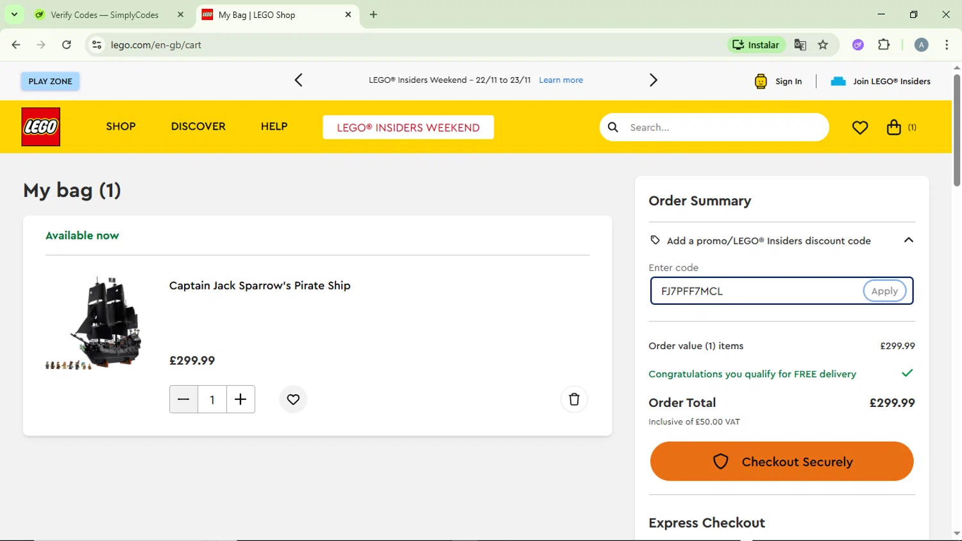The height and width of the screenshot is (541, 962).
Task: Click 'Order value (1) items' text
Action: (696, 346)
